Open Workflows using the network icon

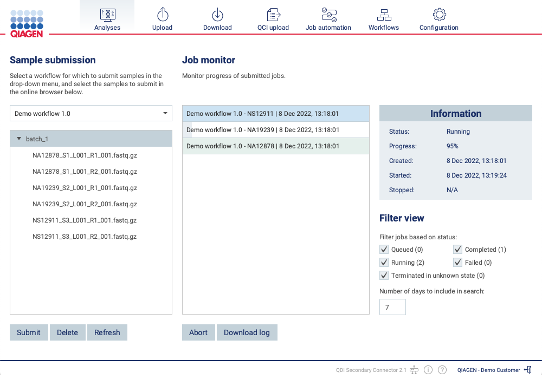(384, 15)
